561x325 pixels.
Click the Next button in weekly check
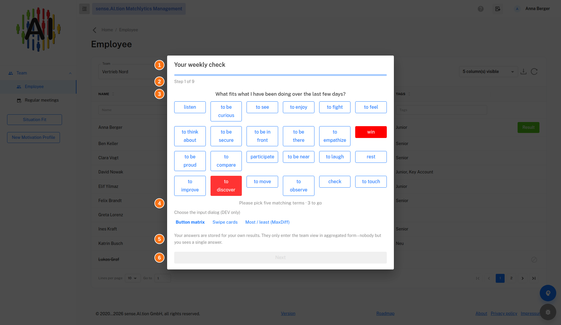pyautogui.click(x=280, y=258)
